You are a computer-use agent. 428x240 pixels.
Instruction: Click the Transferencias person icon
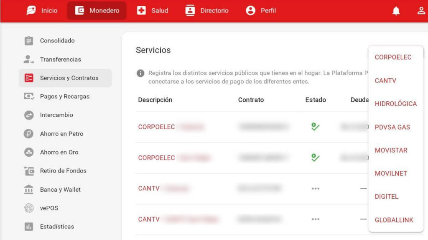coord(29,60)
